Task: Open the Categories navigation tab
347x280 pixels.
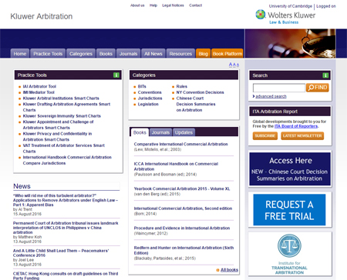Action: 81,53
